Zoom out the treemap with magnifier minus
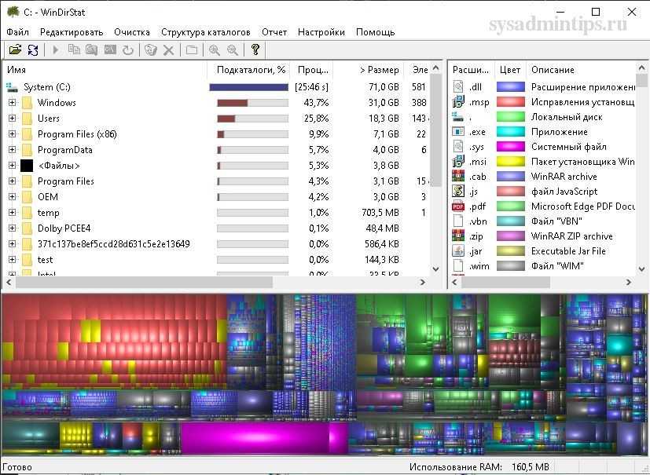 click(x=233, y=50)
